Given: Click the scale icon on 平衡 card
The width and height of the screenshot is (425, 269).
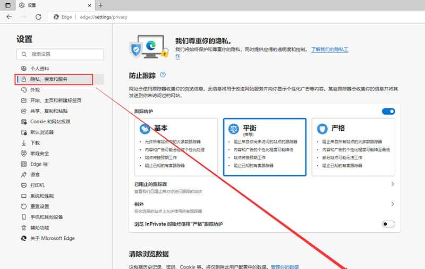Looking at the screenshot, I should coord(233,129).
